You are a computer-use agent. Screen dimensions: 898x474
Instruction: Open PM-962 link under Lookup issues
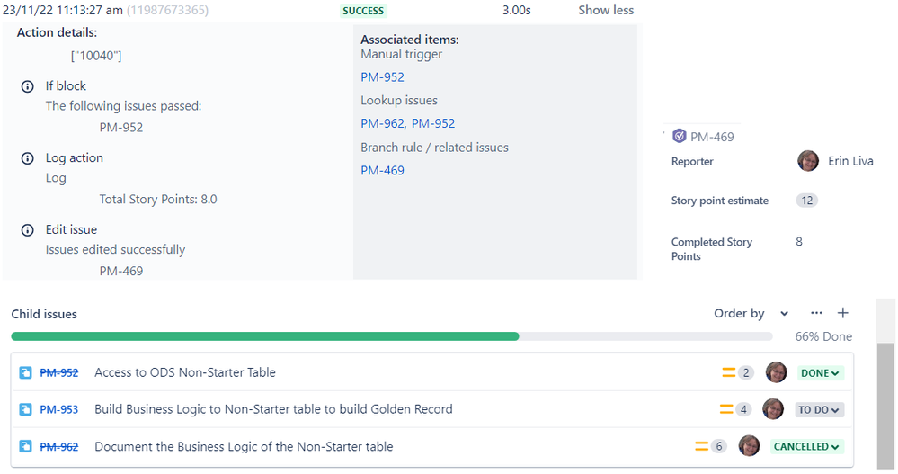[383, 124]
